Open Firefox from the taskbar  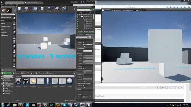tap(21, 105)
